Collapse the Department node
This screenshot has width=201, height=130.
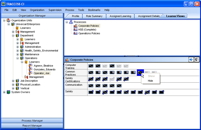13,35
